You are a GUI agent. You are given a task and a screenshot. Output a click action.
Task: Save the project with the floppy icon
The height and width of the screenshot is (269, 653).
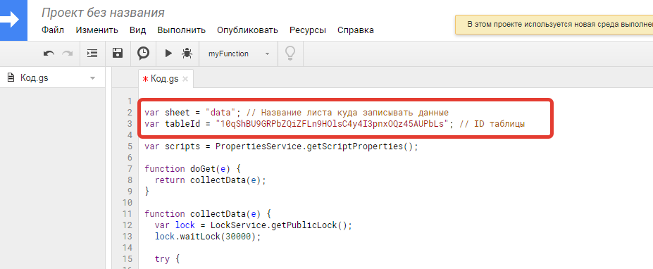(118, 54)
